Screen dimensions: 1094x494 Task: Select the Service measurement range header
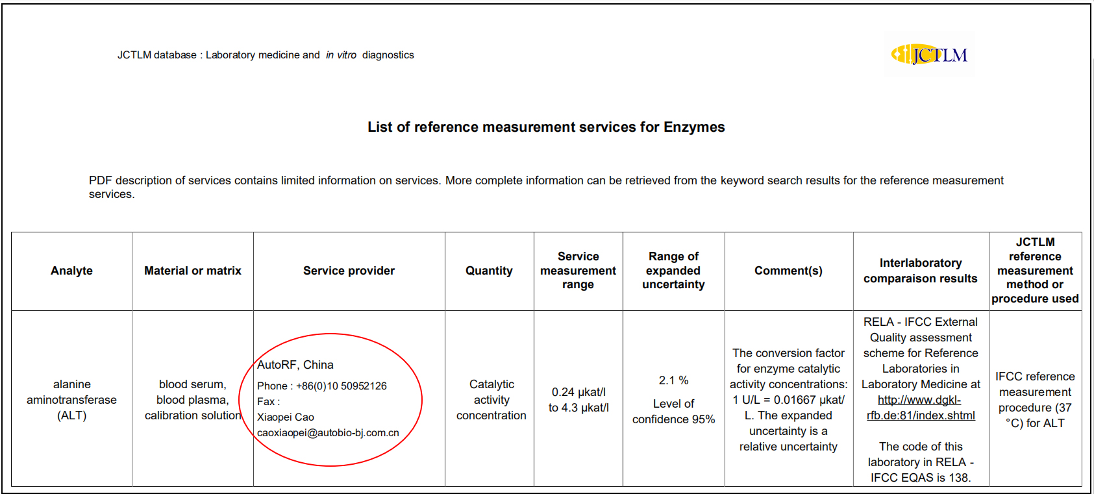click(x=578, y=271)
